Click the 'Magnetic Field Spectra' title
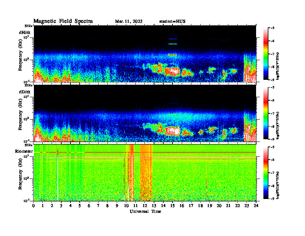Screen dimensions: 305x236 coord(63,21)
